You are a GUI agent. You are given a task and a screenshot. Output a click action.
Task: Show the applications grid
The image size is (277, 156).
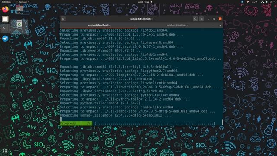point(5,151)
